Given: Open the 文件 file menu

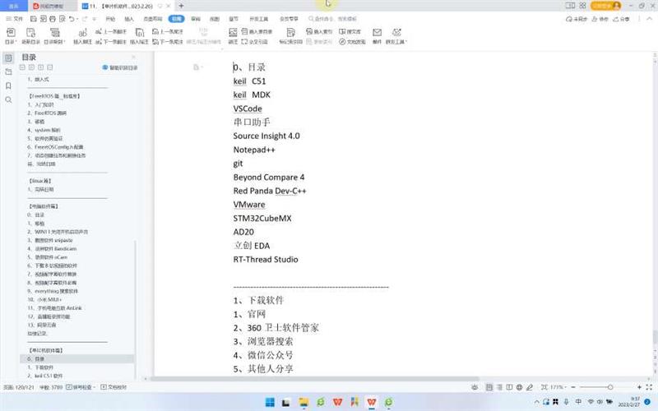Looking at the screenshot, I should click(15, 19).
